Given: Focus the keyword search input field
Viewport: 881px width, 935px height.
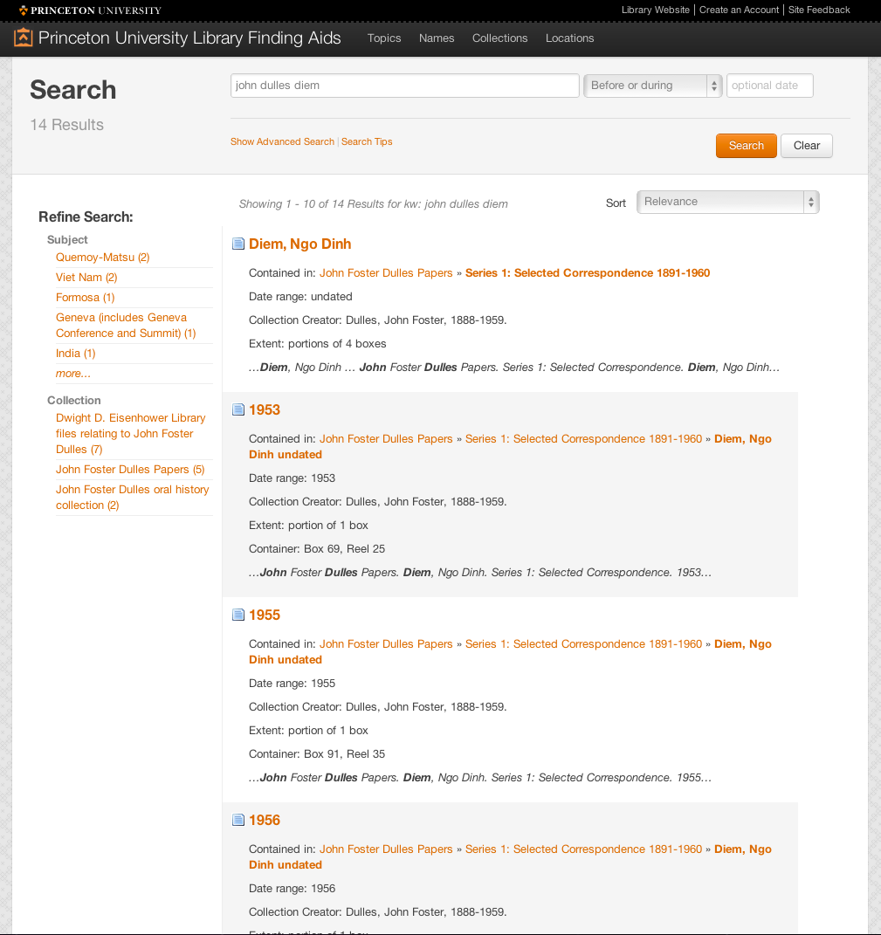Looking at the screenshot, I should [404, 86].
